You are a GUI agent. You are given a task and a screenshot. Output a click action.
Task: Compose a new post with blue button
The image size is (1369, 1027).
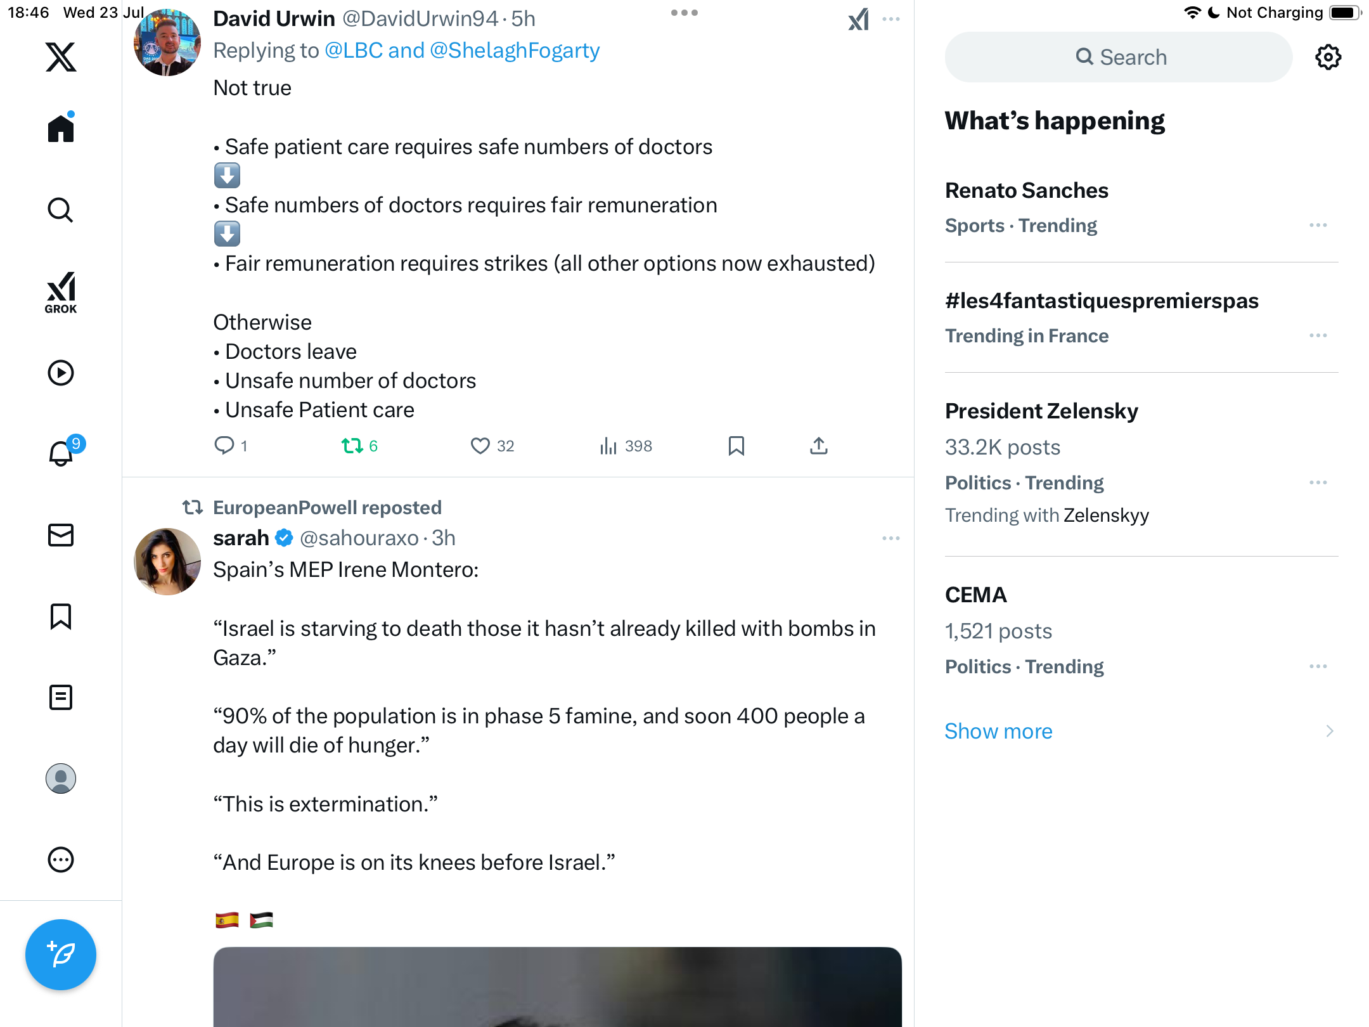(61, 955)
